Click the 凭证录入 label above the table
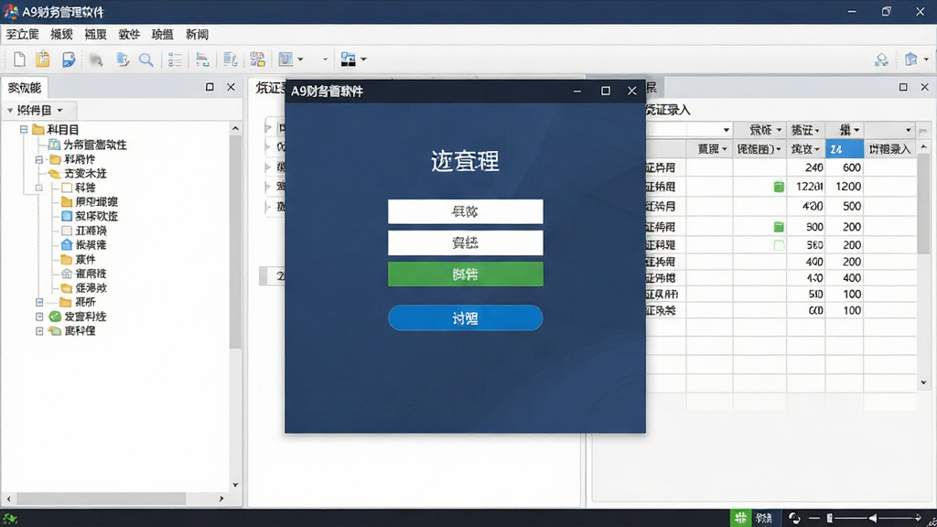Viewport: 937px width, 527px height. pos(668,110)
